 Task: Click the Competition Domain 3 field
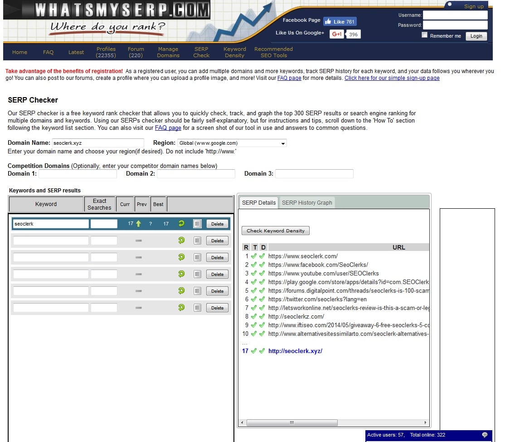tap(314, 174)
